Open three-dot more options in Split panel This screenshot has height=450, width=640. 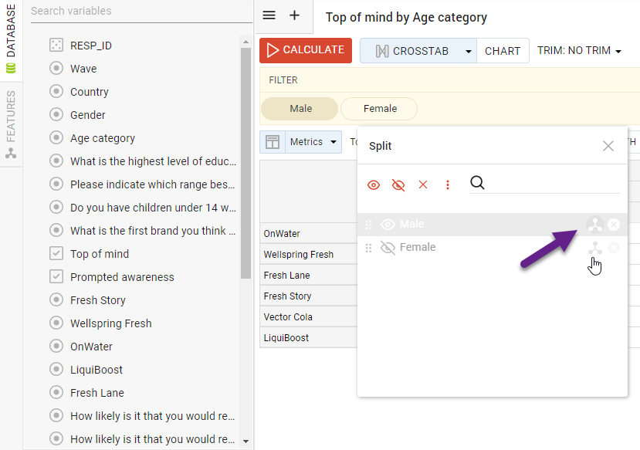click(x=448, y=184)
